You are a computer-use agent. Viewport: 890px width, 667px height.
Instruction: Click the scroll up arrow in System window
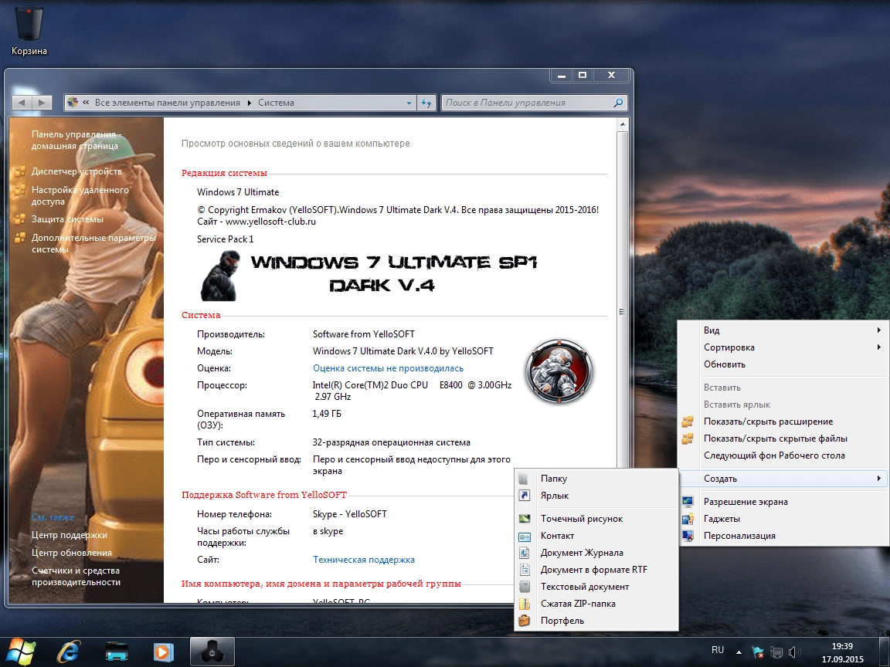(622, 124)
